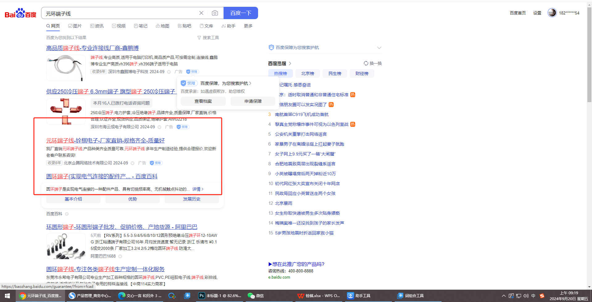592x302 pixels.
Task: Clear the search box with X icon
Action: [x=201, y=13]
